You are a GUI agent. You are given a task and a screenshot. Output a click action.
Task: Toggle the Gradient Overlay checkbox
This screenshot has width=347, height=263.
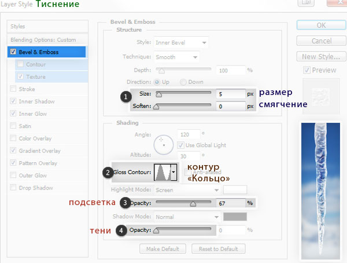13,151
